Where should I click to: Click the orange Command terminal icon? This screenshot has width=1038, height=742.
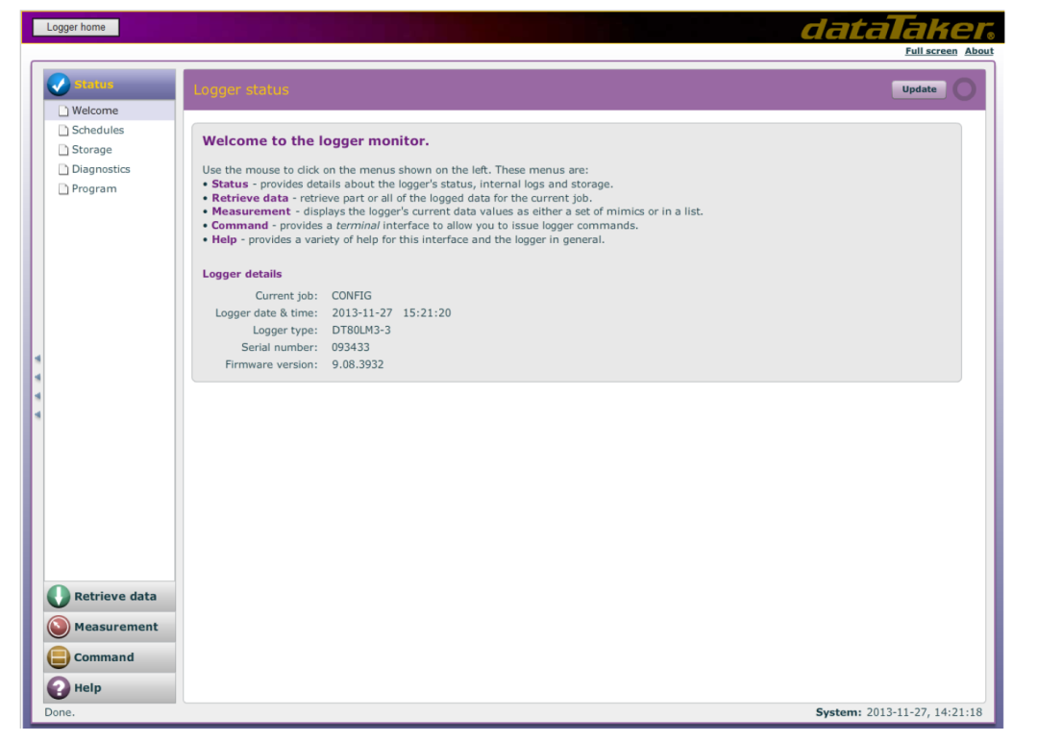59,658
